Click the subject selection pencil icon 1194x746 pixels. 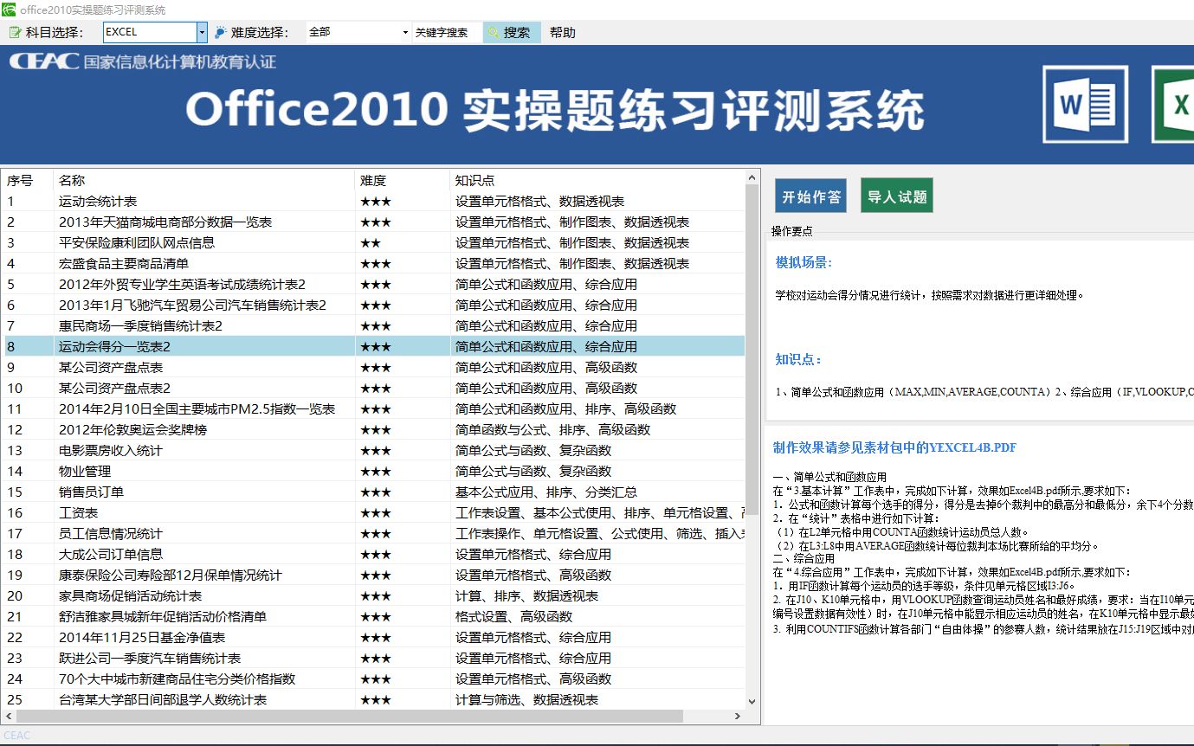pyautogui.click(x=15, y=32)
